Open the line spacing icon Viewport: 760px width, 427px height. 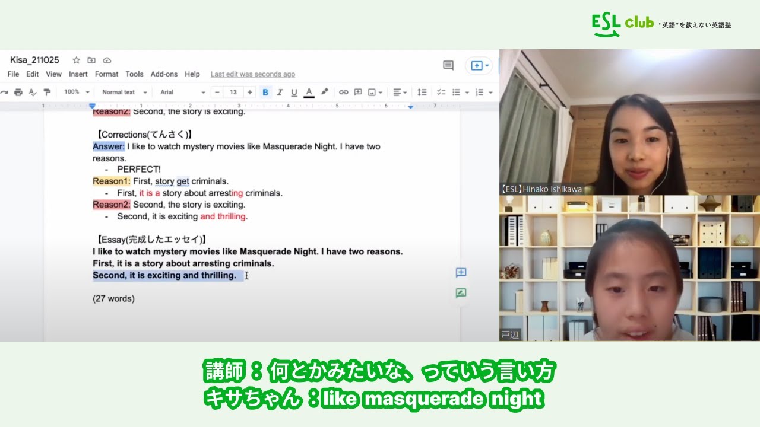422,92
